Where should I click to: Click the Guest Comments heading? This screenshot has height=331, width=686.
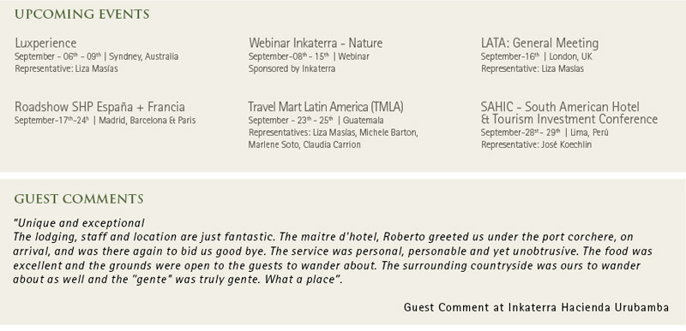79,199
